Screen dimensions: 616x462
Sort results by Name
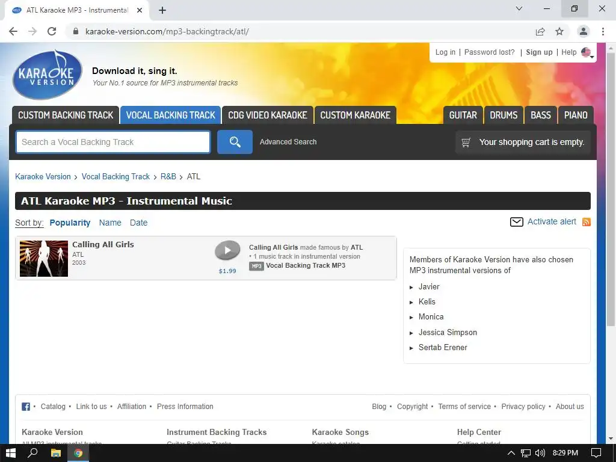click(x=110, y=223)
